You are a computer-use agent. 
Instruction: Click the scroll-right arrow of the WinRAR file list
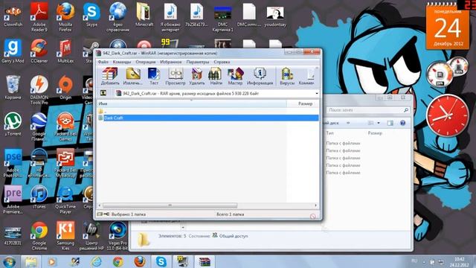pyautogui.click(x=315, y=205)
